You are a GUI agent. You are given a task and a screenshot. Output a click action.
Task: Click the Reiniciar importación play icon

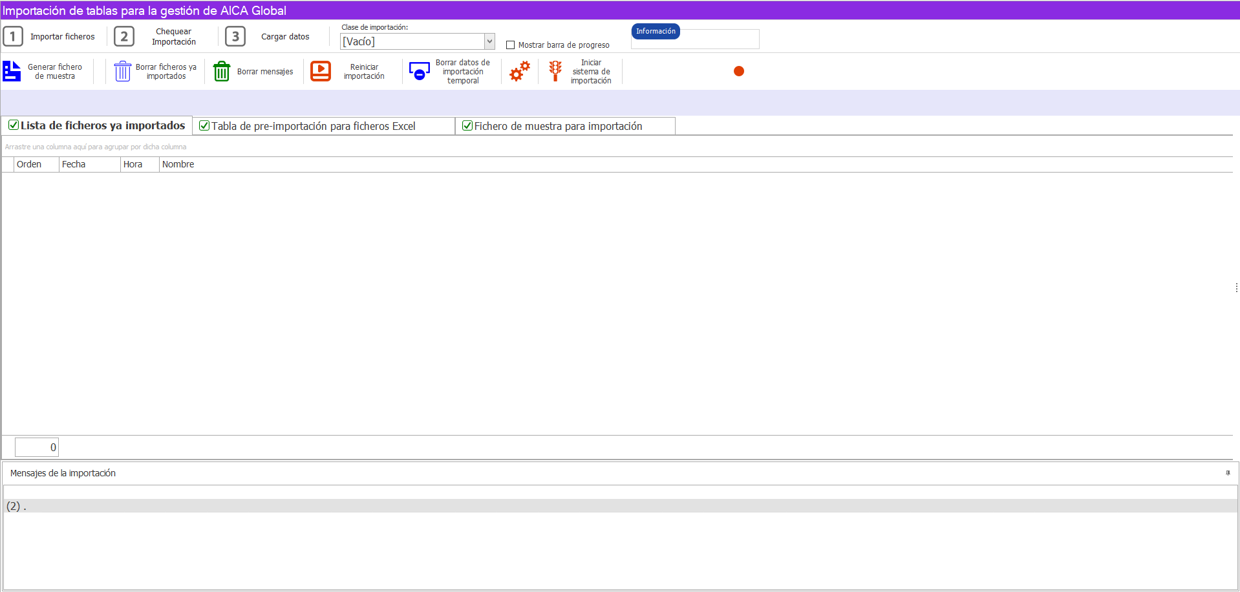coord(321,71)
